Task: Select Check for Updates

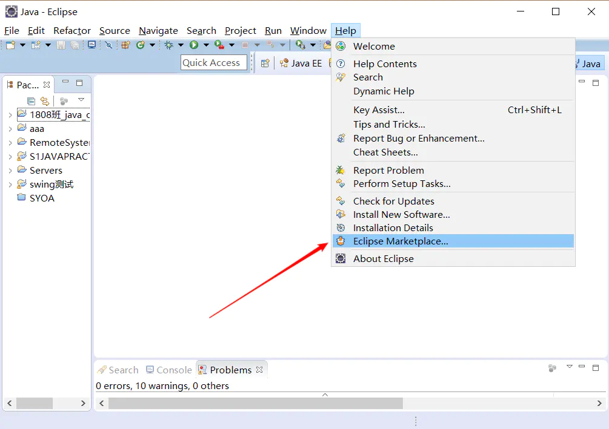Action: 453,201
